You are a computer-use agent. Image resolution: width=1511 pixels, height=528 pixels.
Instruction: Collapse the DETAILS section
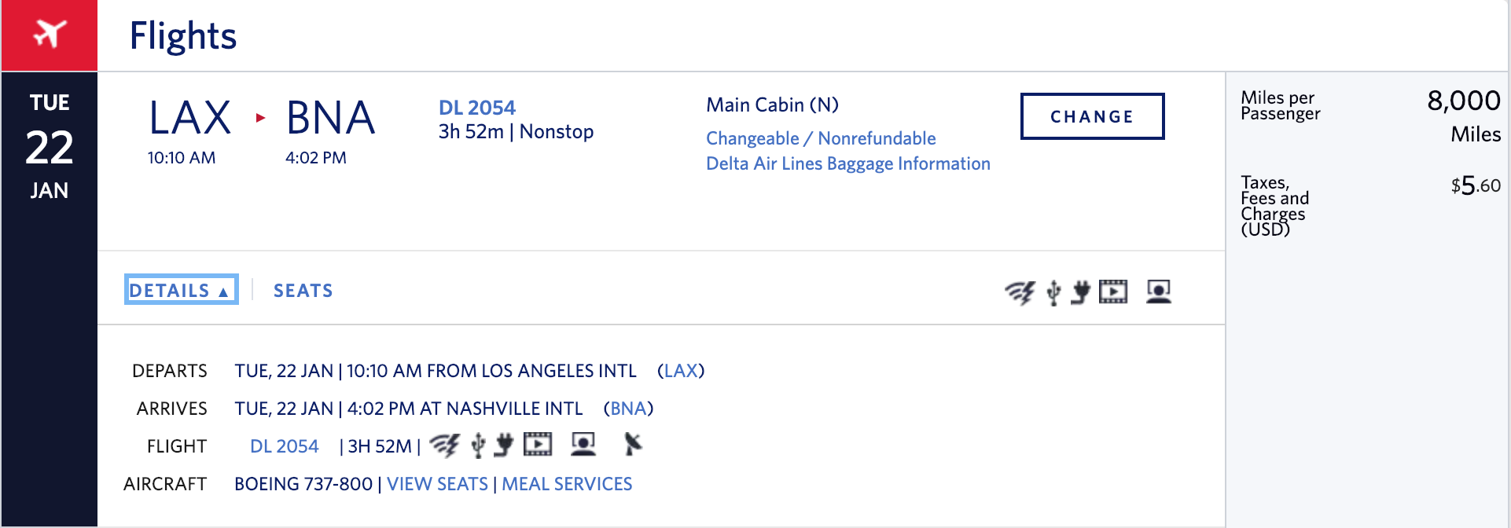tap(181, 290)
